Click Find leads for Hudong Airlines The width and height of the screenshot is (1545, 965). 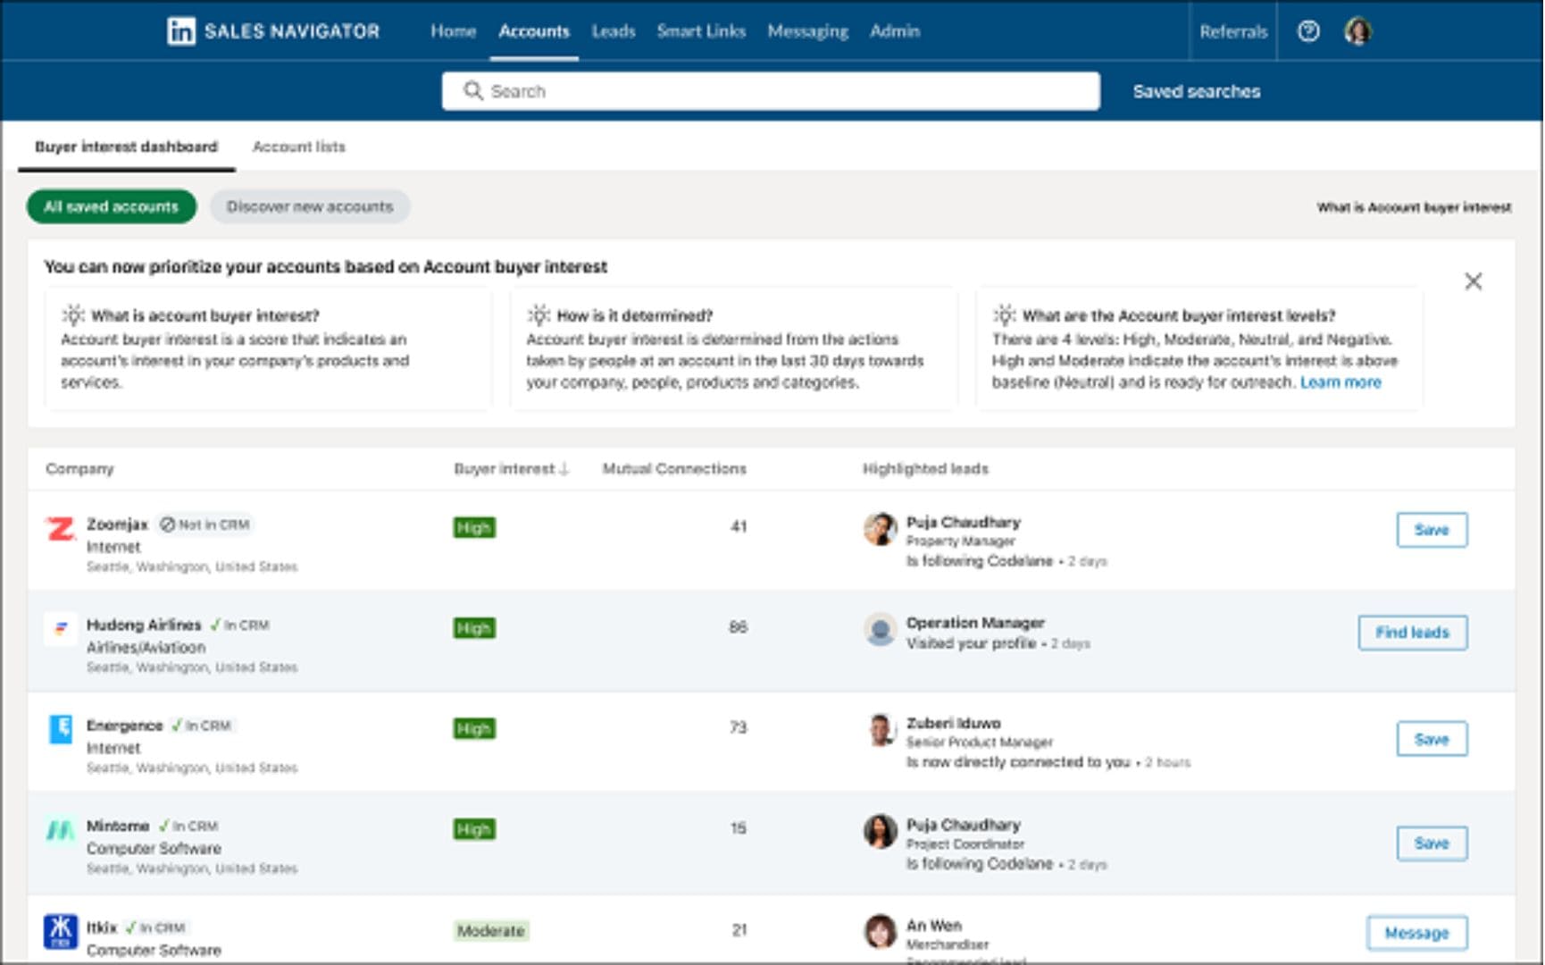point(1412,633)
